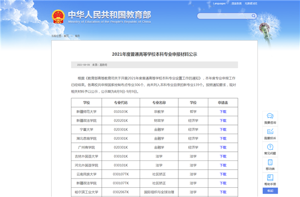This screenshot has width=300, height=197.
Task: Open 帮助手册 handbook icon
Action: 270,178
